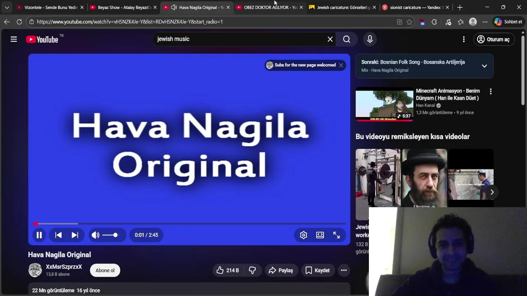Viewport: 527px width, 296px height.
Task: Pause the video
Action: point(39,235)
